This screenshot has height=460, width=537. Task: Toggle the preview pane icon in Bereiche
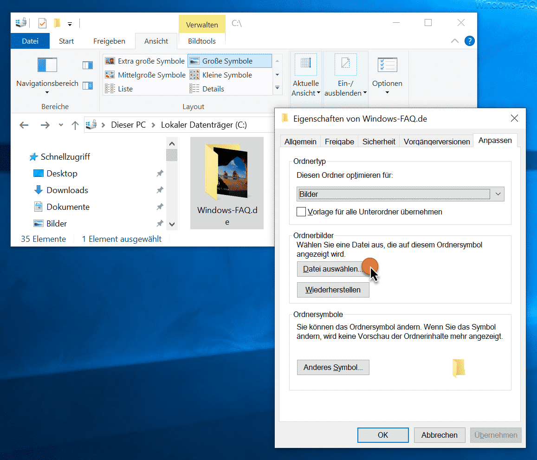88,65
